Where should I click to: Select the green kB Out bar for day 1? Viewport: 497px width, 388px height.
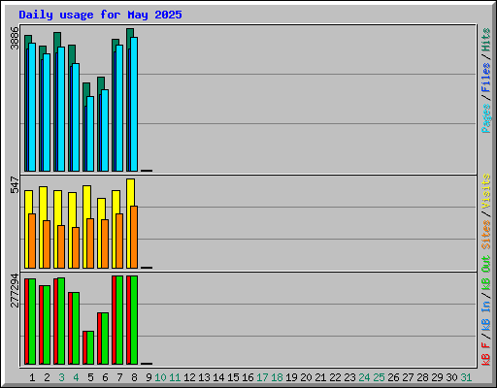(x=32, y=321)
